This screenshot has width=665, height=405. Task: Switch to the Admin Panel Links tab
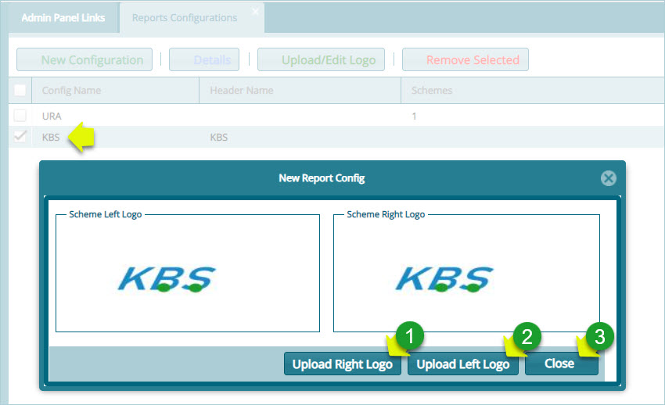coord(63,18)
